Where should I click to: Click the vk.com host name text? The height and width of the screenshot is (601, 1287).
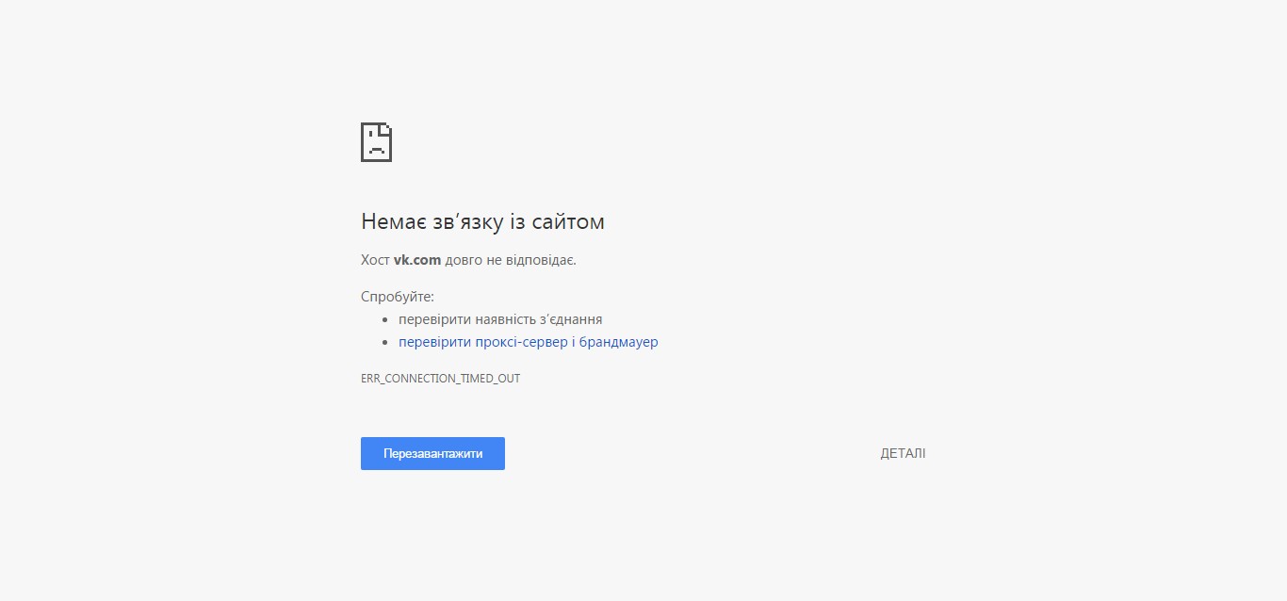point(417,260)
